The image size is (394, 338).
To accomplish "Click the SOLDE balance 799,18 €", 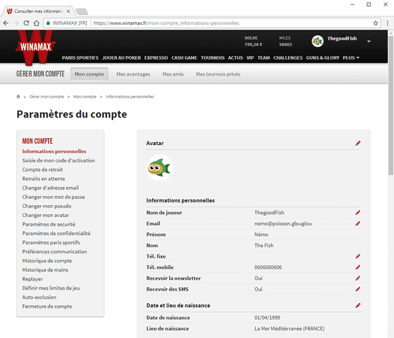I will pyautogui.click(x=254, y=44).
